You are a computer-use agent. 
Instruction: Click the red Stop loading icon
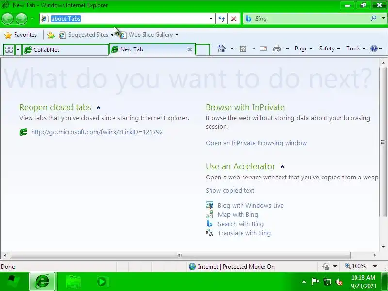pyautogui.click(x=234, y=19)
